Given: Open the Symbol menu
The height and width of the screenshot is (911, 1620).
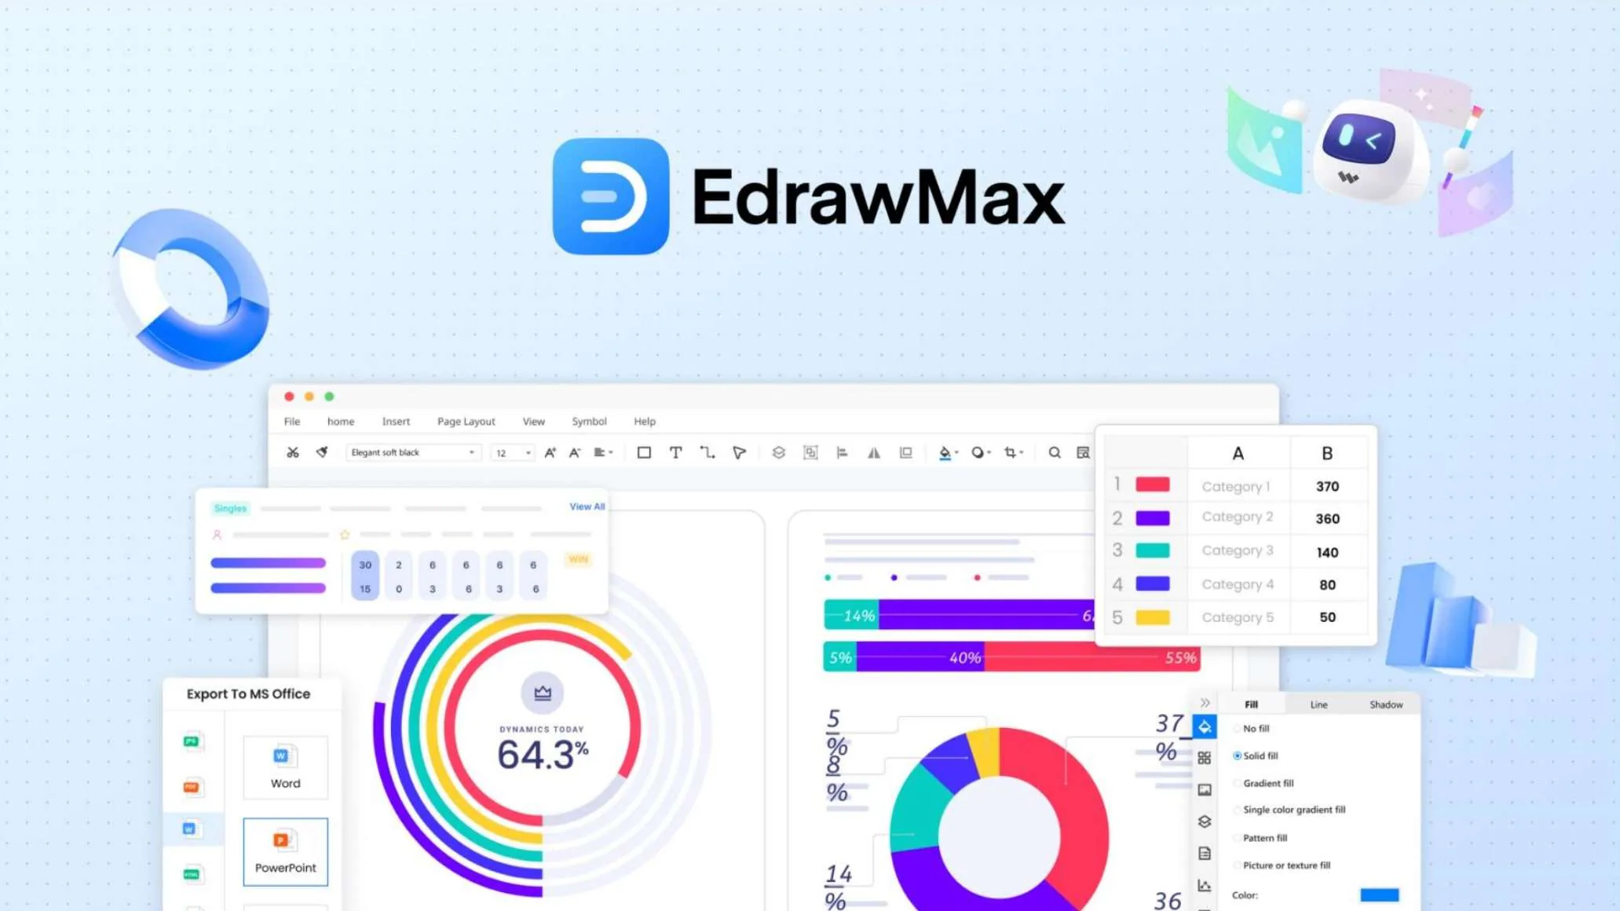Looking at the screenshot, I should [x=589, y=420].
